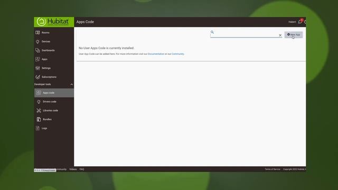Screen dimensions: 338x190
Task: Open the Community link in message
Action: (x=177, y=54)
